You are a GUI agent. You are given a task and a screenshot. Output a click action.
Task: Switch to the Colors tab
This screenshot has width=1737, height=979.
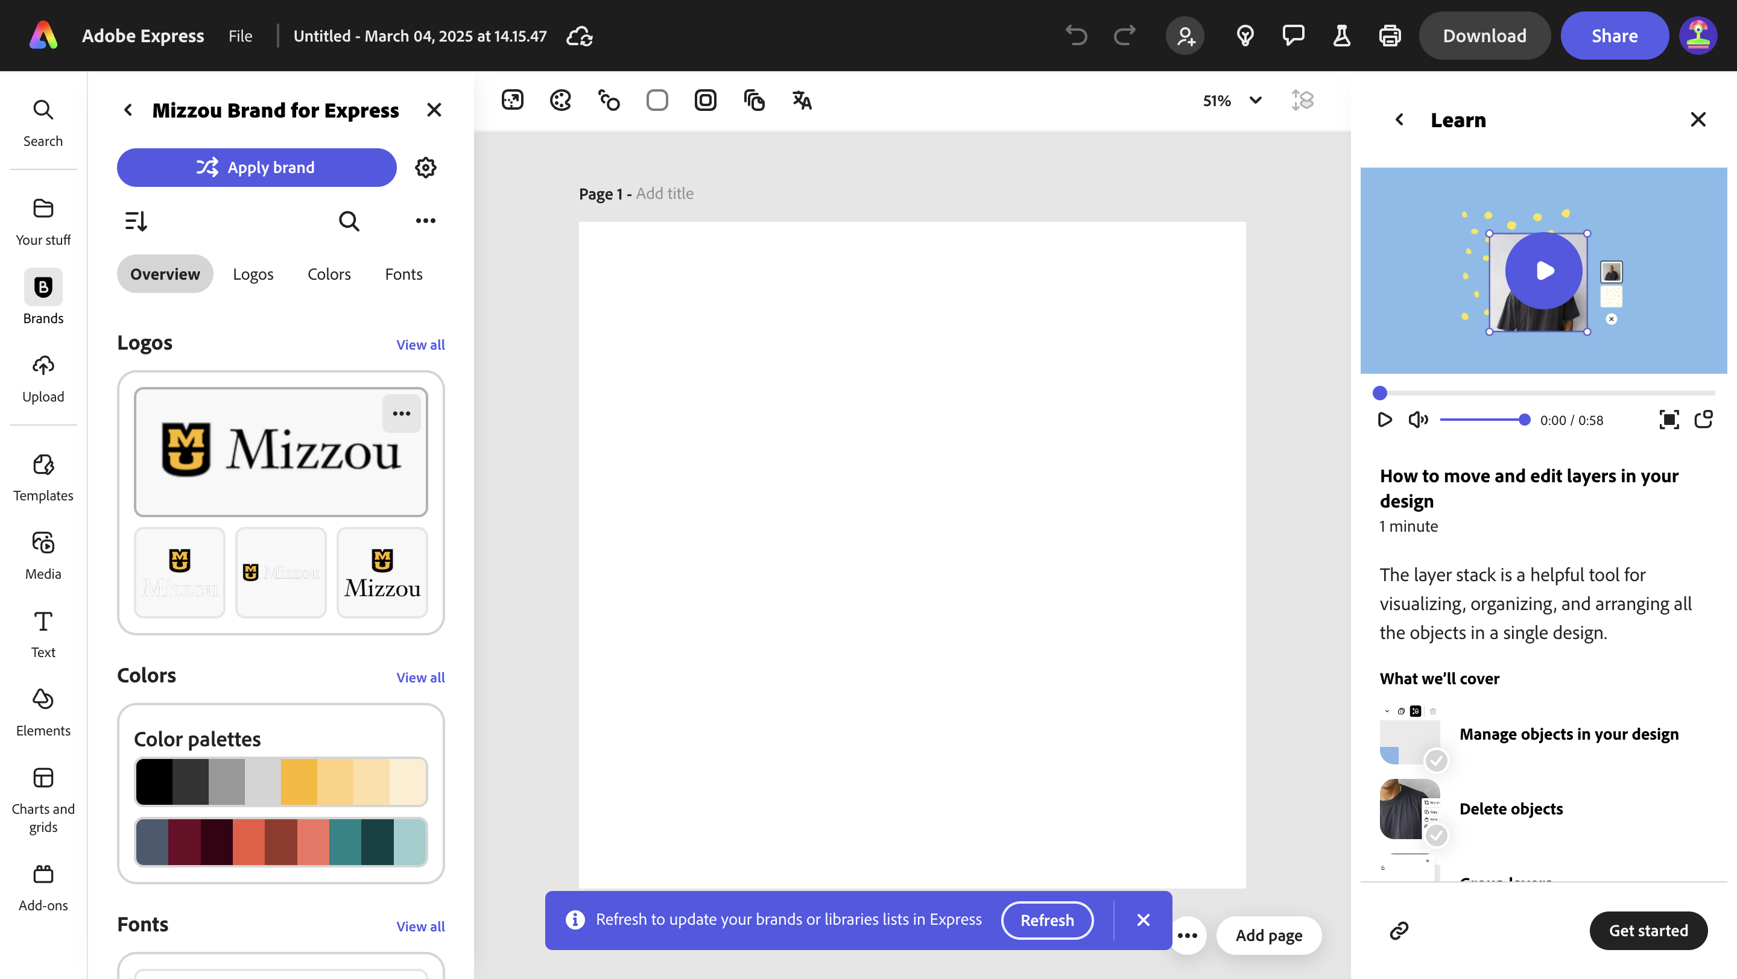tap(329, 274)
